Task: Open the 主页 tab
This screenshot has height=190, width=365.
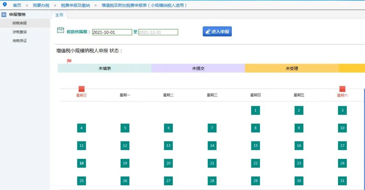Action: pyautogui.click(x=59, y=15)
